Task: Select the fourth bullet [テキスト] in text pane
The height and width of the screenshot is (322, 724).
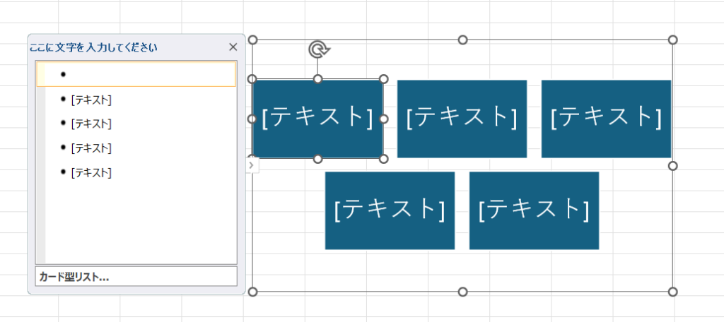Action: [x=91, y=148]
